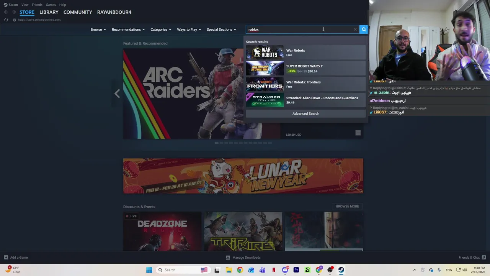Expand the Recommendations dropdown
This screenshot has width=490, height=276.
[x=128, y=30]
